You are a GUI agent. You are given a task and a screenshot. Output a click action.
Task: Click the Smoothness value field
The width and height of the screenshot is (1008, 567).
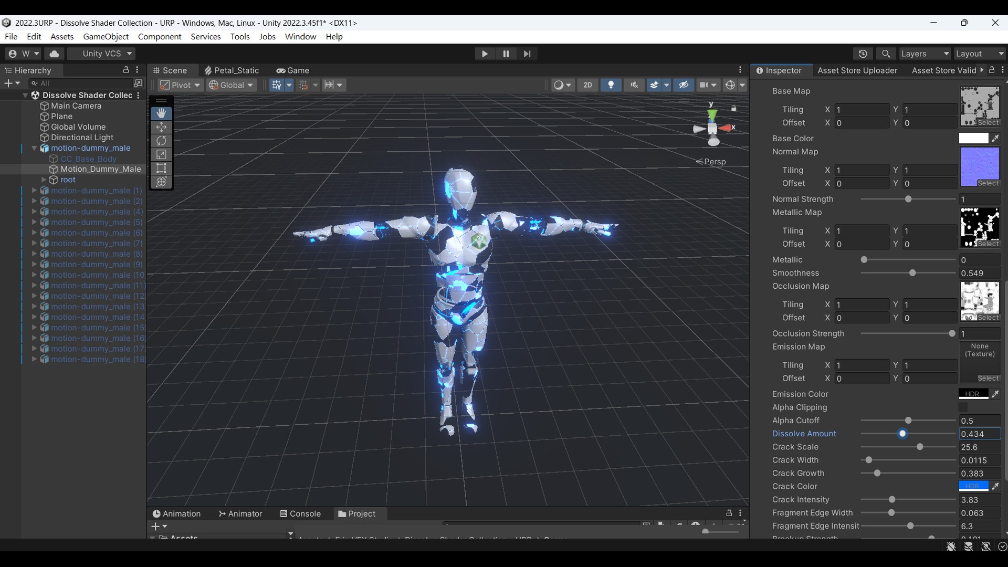pyautogui.click(x=980, y=273)
